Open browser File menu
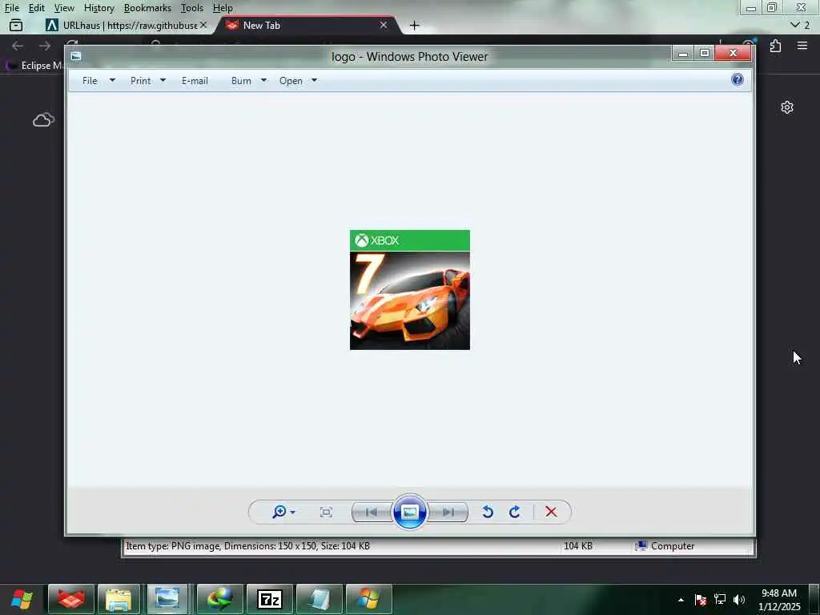Image resolution: width=820 pixels, height=615 pixels. pyautogui.click(x=11, y=8)
